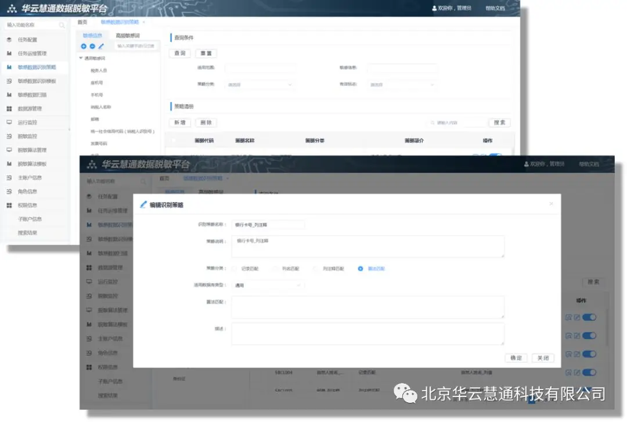Select the 发票号码 tree item
This screenshot has height=422, width=627.
tap(99, 143)
